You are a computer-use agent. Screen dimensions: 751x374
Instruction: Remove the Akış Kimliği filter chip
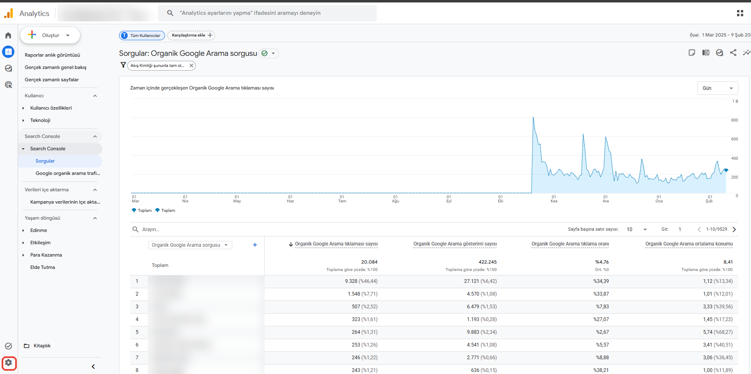[191, 65]
